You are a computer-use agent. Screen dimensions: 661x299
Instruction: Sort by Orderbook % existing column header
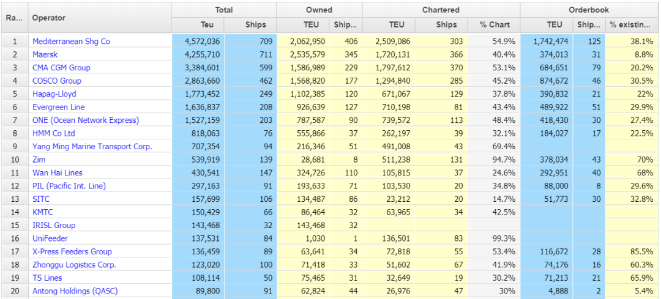[x=630, y=25]
